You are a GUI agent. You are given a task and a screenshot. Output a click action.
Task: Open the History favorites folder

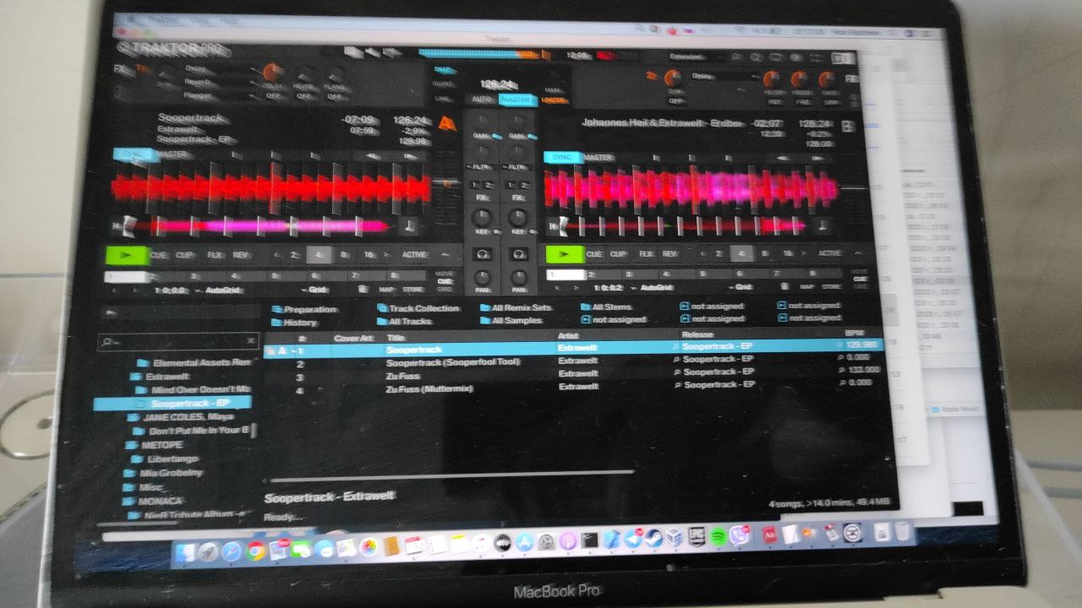click(294, 323)
